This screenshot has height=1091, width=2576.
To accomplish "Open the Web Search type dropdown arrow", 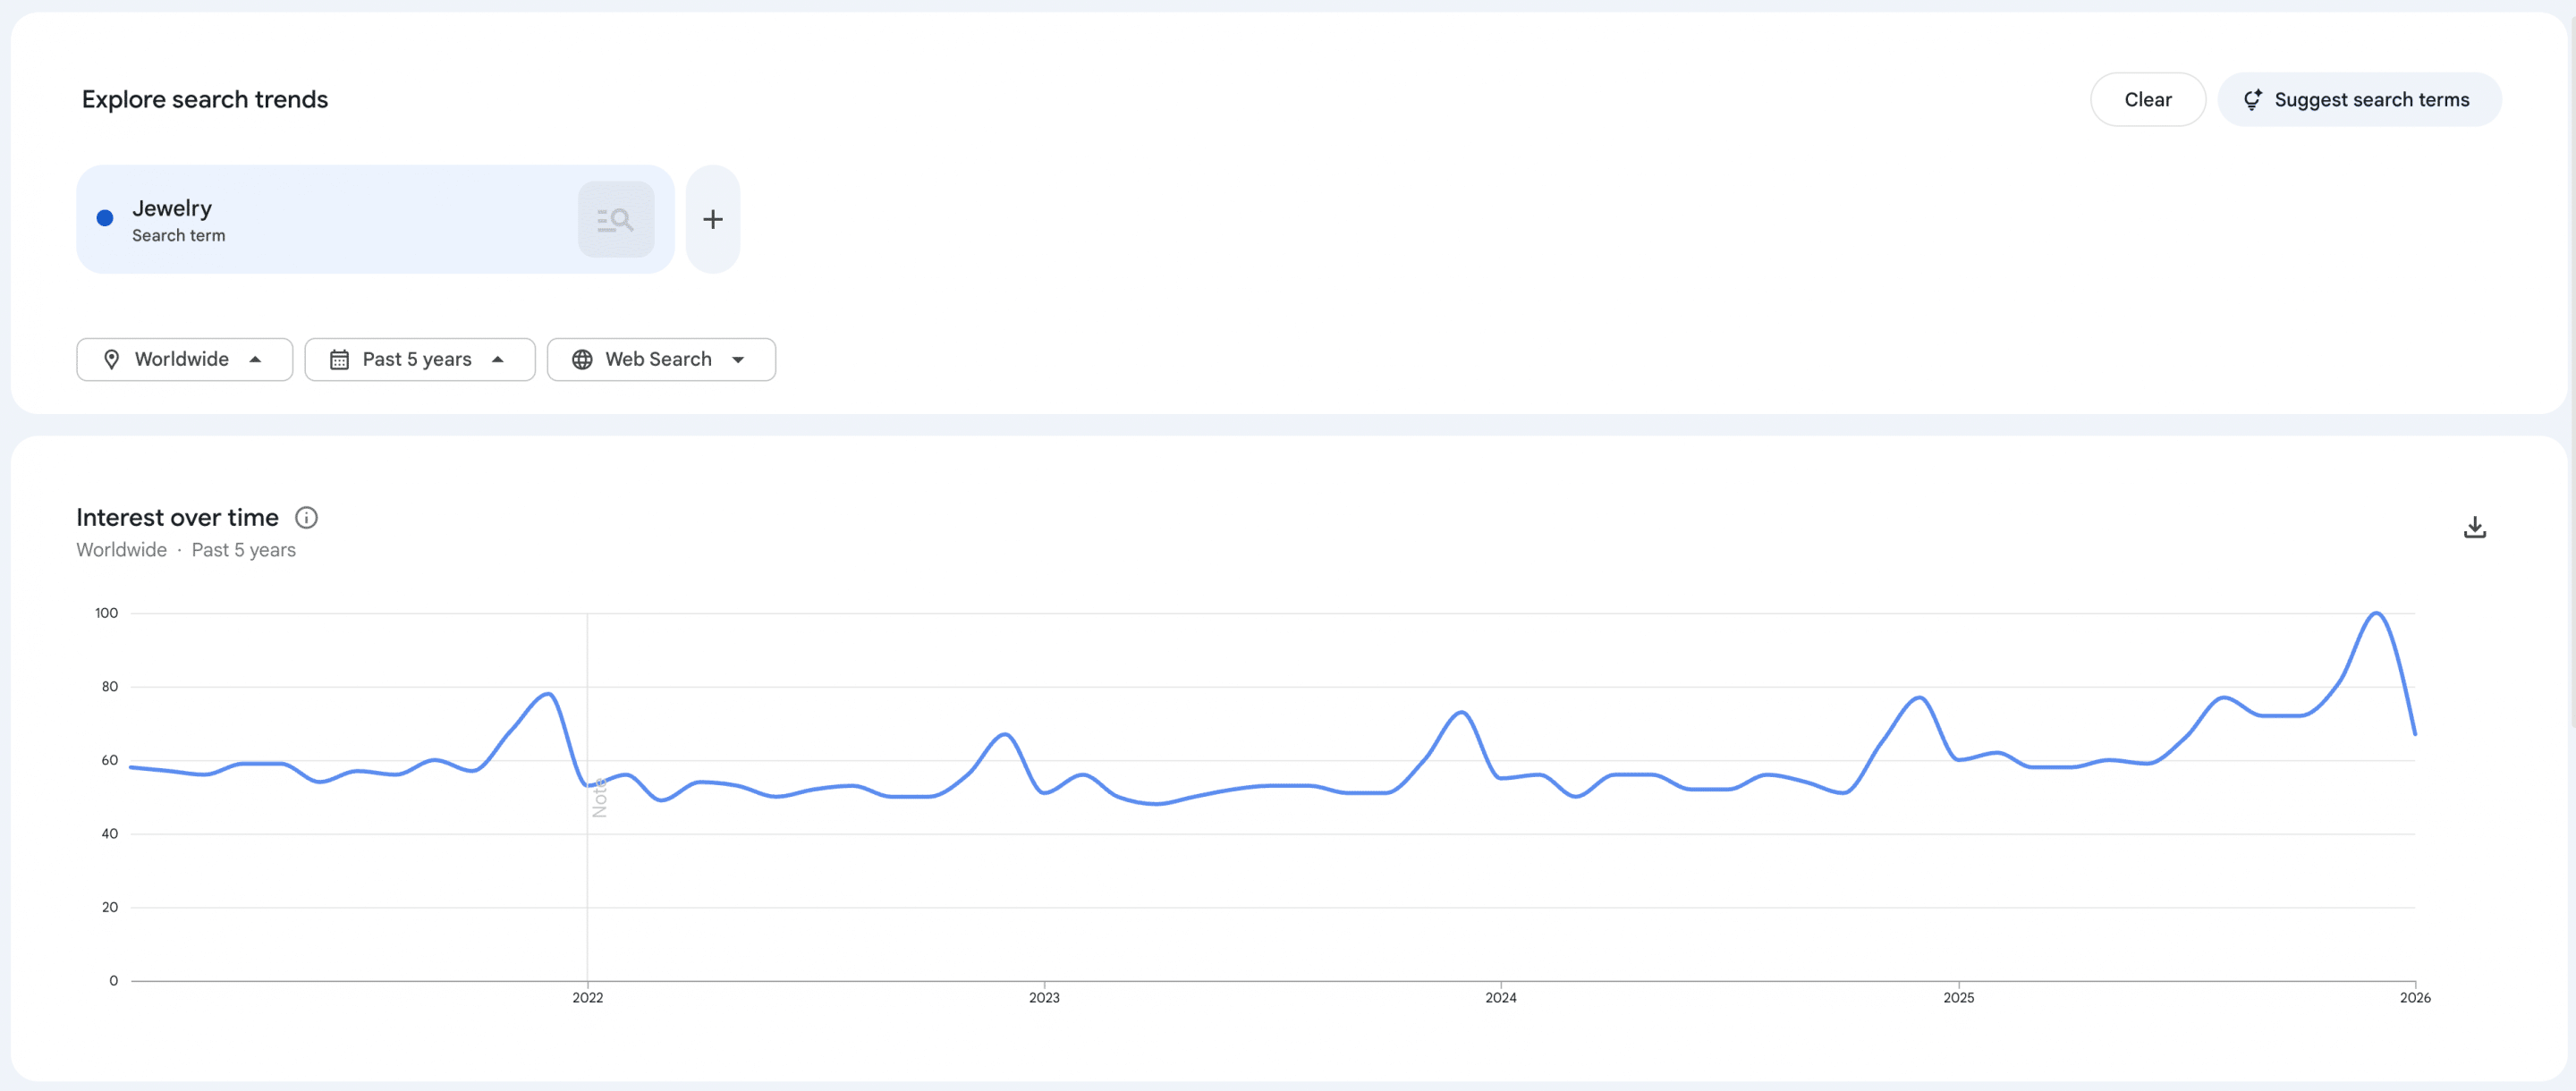I will pos(738,359).
